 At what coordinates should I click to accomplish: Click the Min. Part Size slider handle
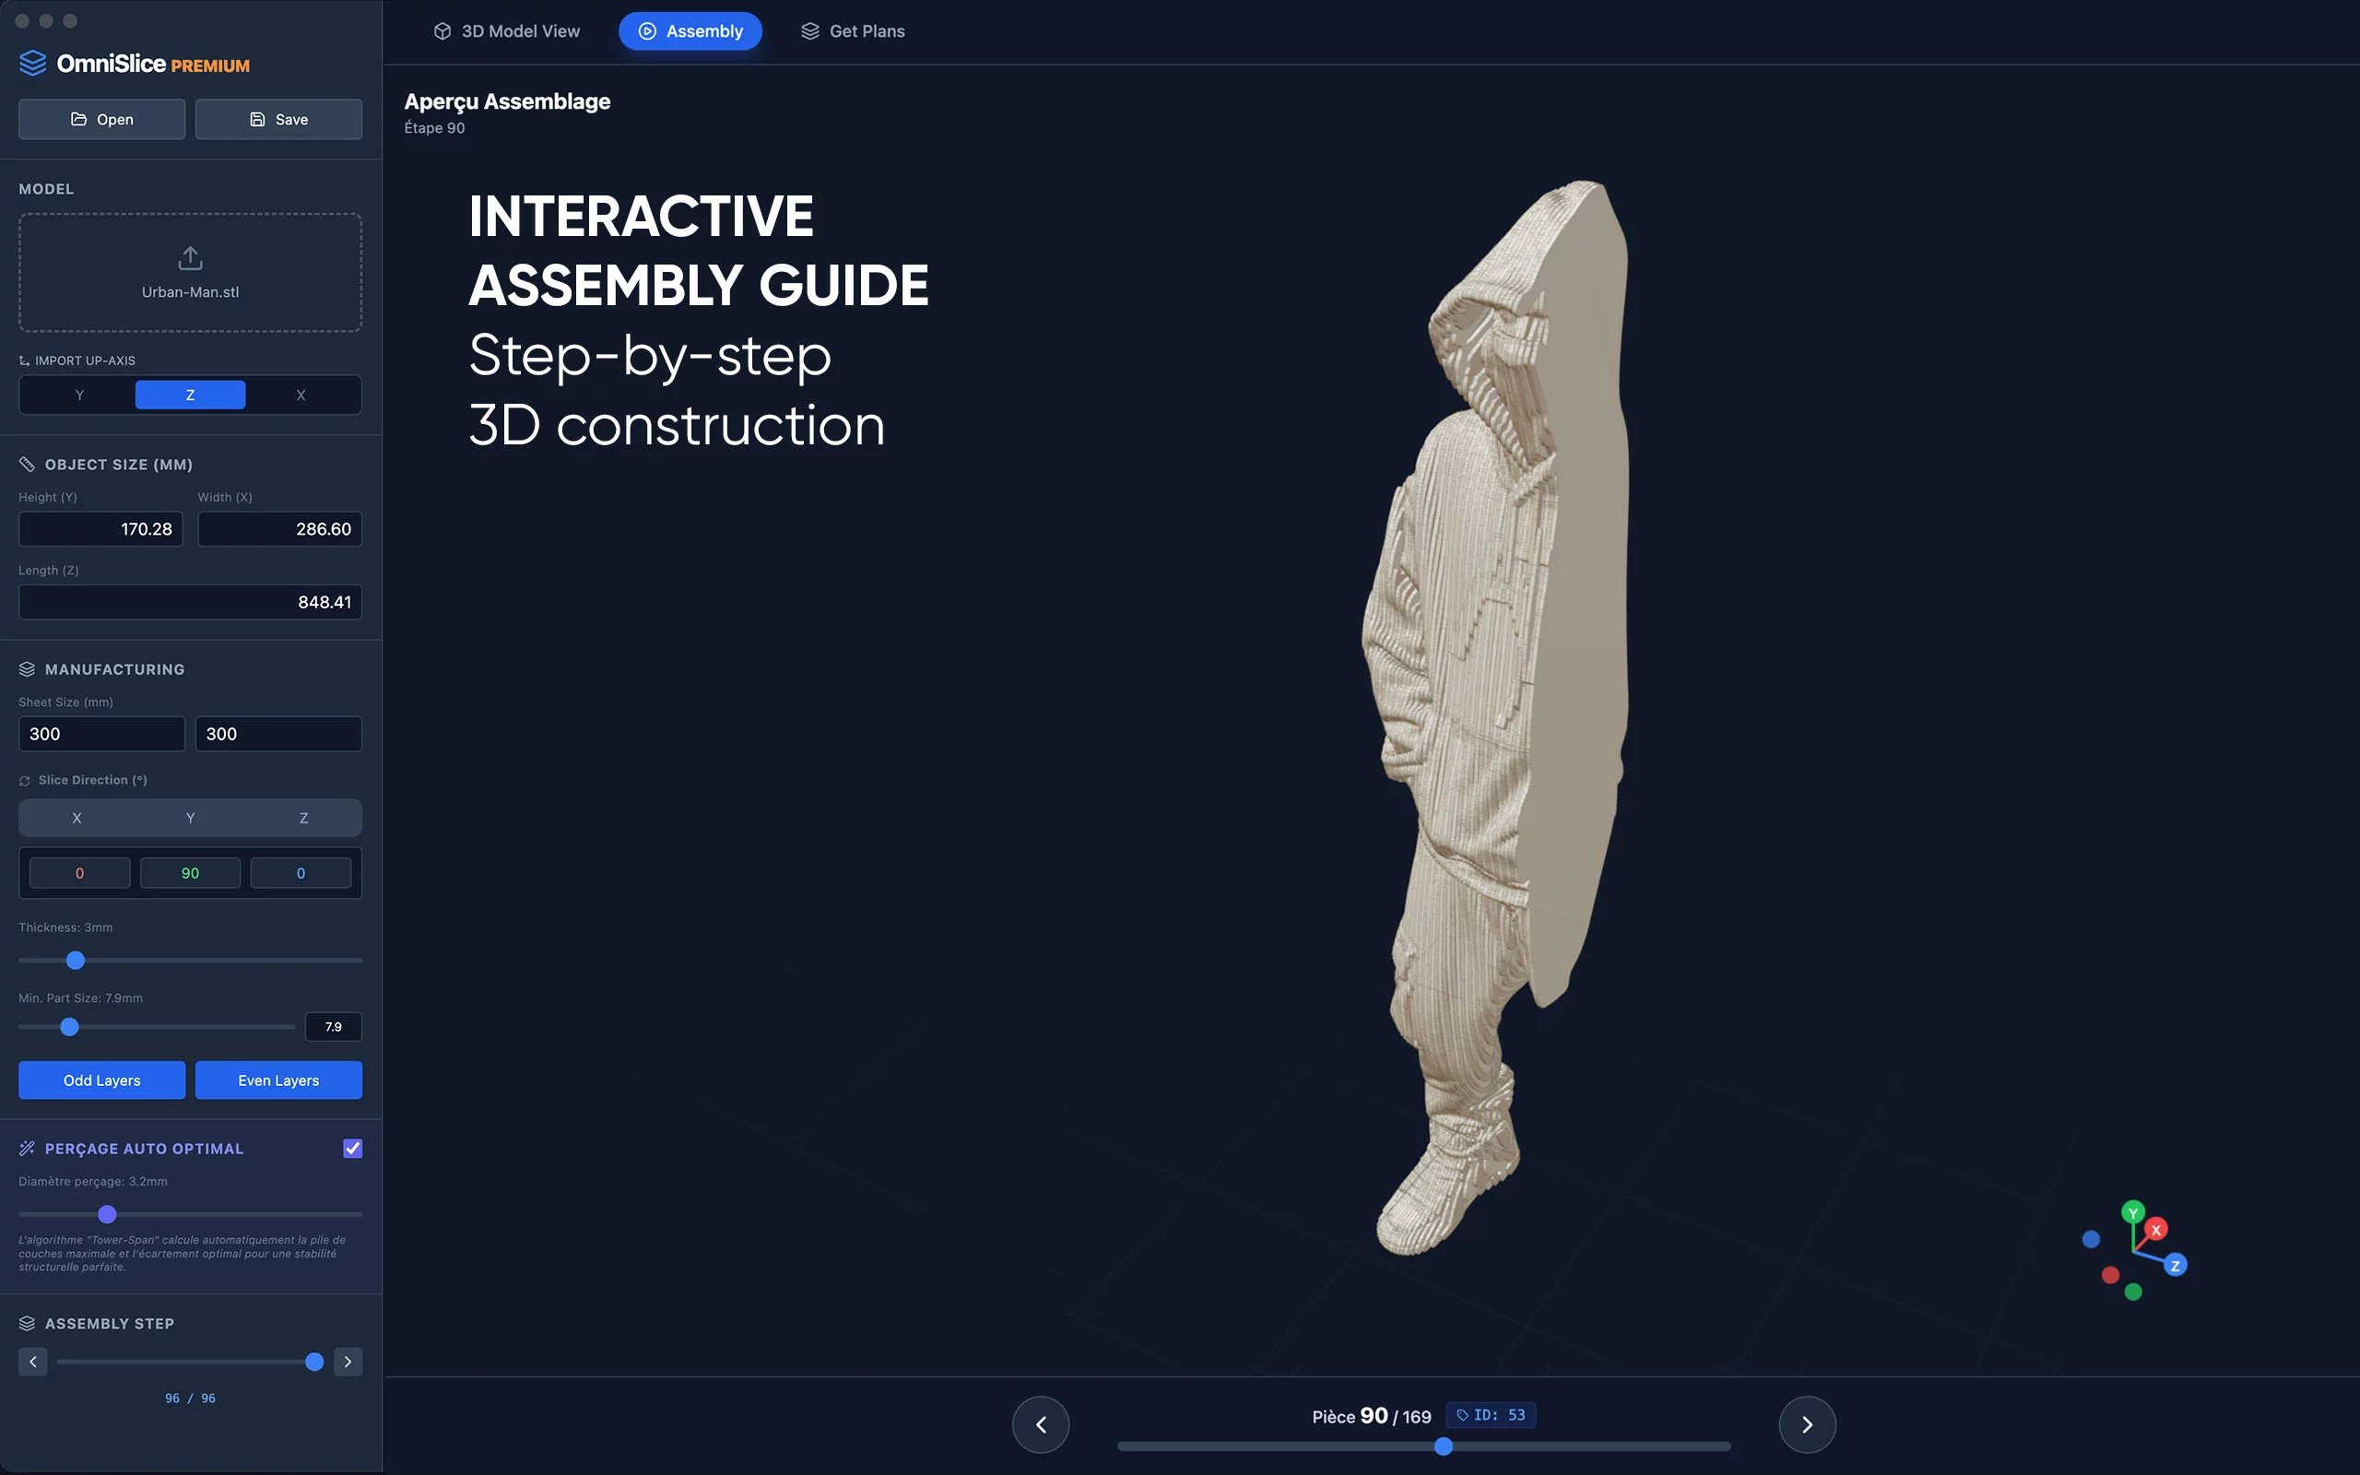tap(69, 1027)
